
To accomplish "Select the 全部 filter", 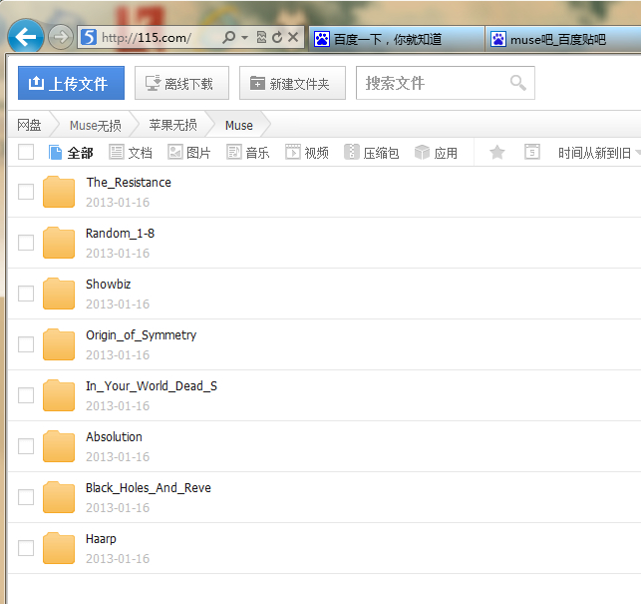I will [71, 153].
